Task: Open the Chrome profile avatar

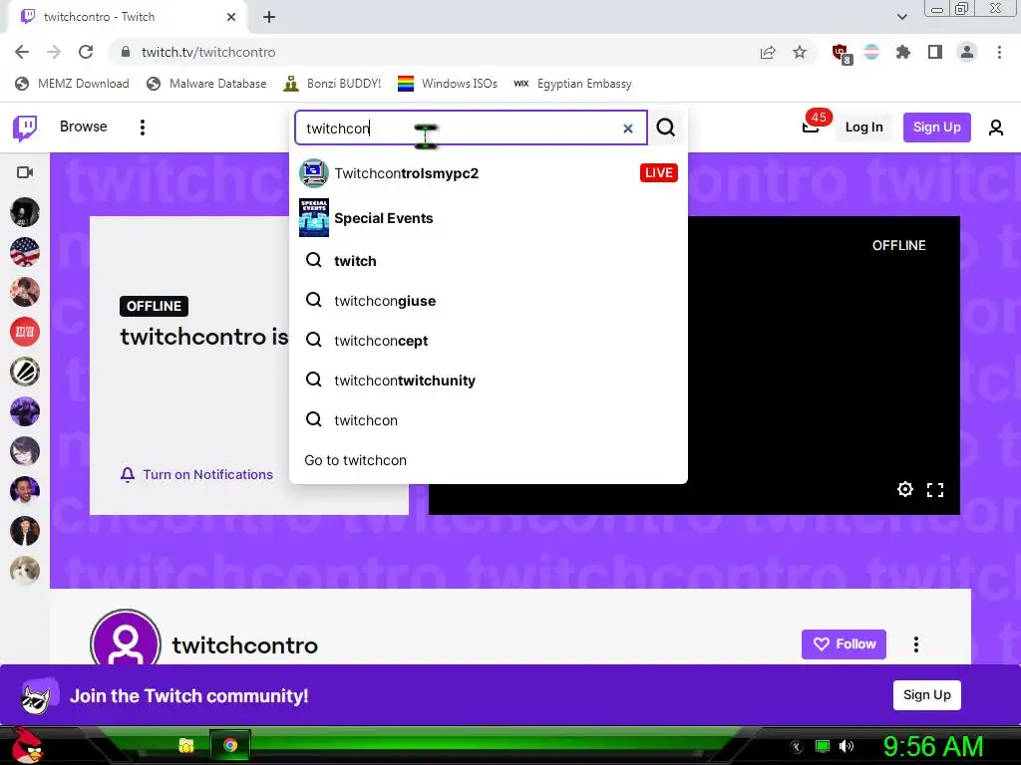Action: click(967, 52)
